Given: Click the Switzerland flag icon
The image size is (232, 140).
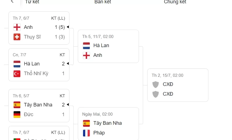Looking at the screenshot, I should pos(17,37).
